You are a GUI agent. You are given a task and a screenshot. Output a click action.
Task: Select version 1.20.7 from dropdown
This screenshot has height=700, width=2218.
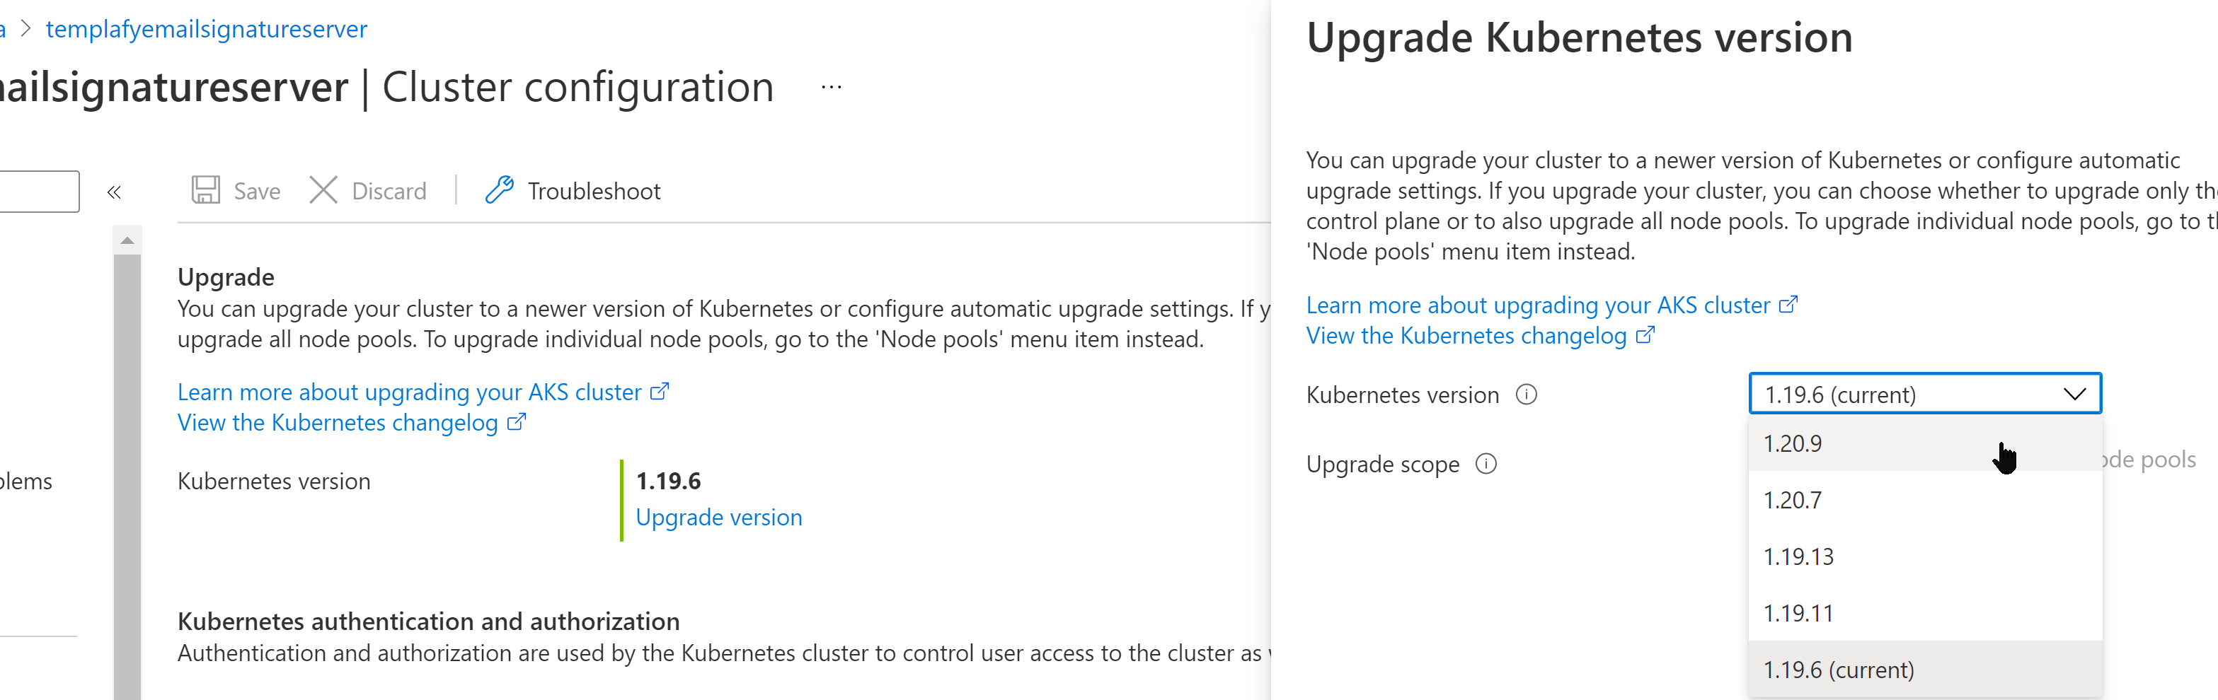click(x=1793, y=501)
